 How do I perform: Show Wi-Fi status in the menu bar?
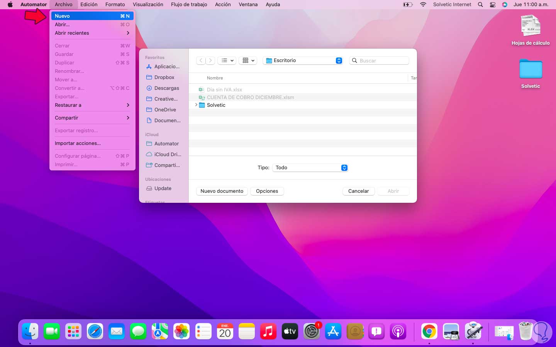point(423,5)
